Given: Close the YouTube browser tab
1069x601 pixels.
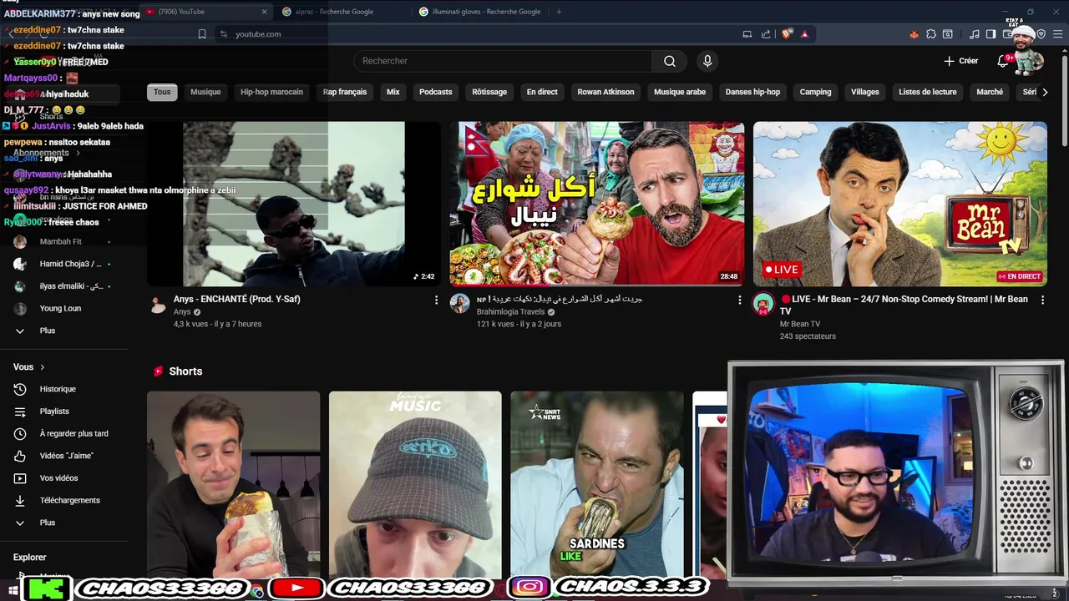Looking at the screenshot, I should click(x=265, y=12).
